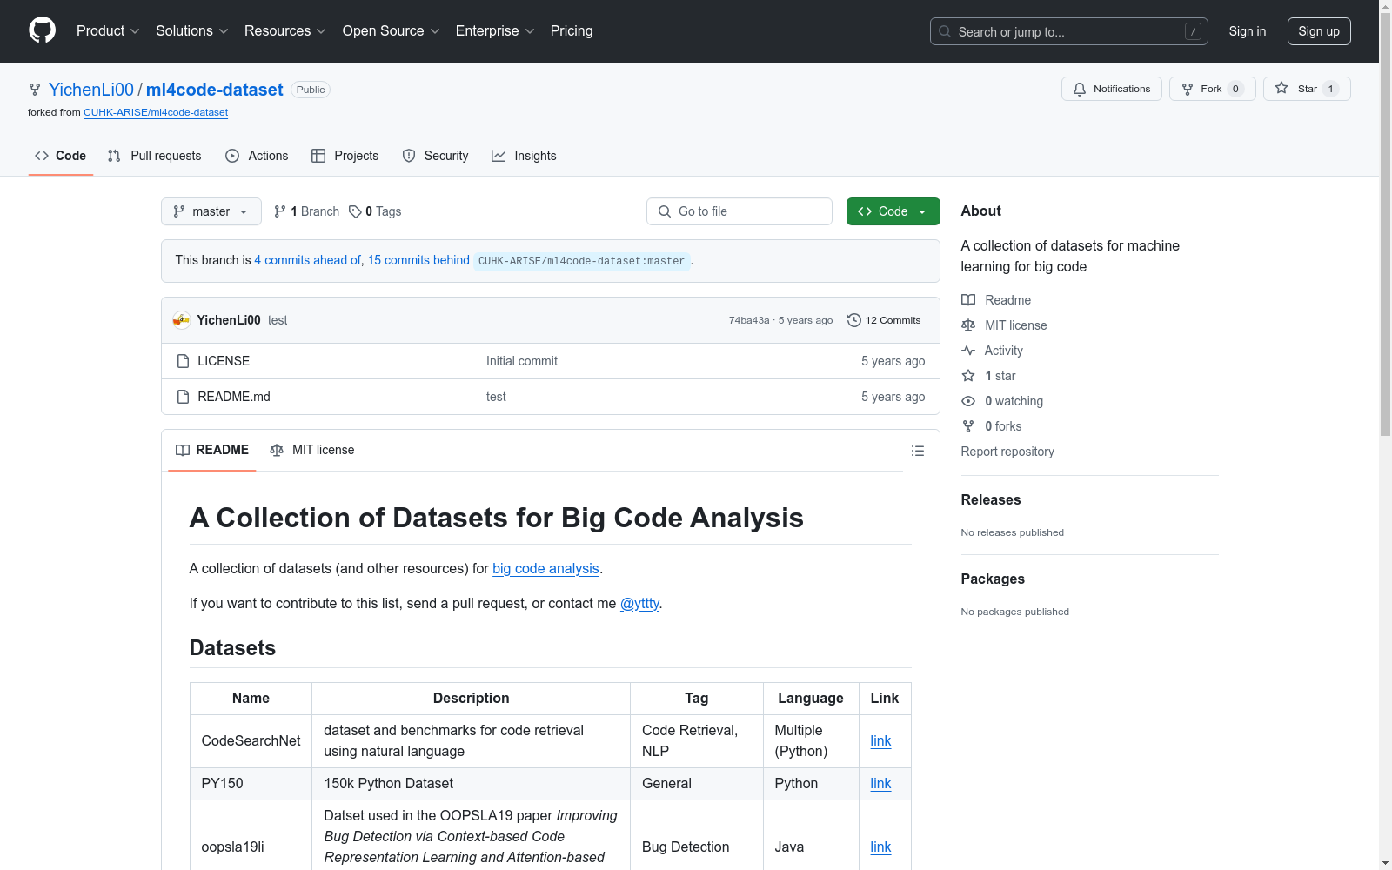Switch to the Security tab
Viewport: 1392px width, 870px height.
coord(435,156)
